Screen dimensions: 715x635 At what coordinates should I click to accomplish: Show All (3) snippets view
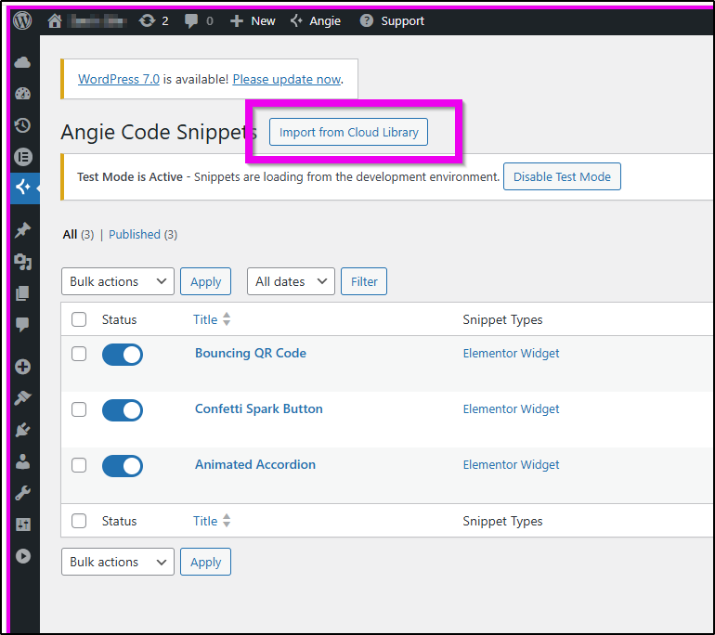[78, 234]
